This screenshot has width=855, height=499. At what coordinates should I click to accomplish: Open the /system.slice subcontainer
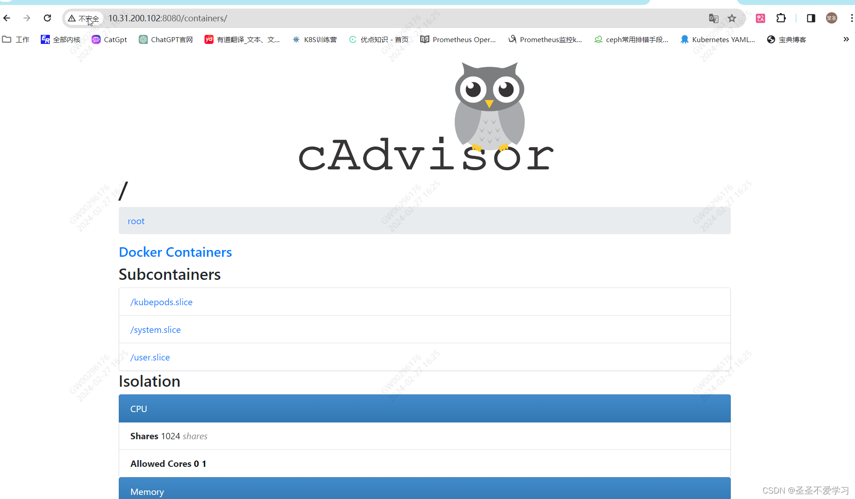(155, 330)
